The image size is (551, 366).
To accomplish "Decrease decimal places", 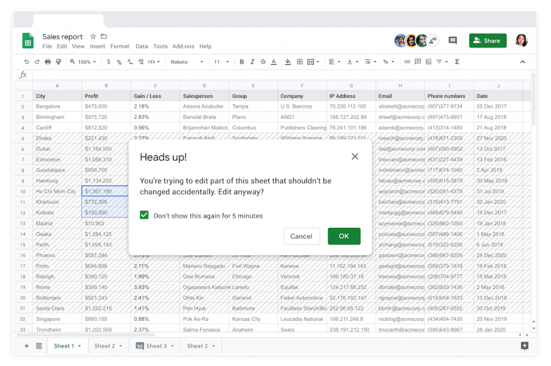I will point(130,61).
